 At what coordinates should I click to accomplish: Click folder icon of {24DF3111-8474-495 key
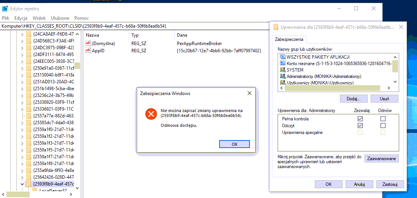pyautogui.click(x=29, y=55)
